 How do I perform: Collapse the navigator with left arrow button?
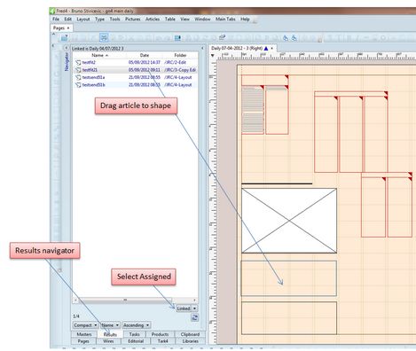click(67, 48)
